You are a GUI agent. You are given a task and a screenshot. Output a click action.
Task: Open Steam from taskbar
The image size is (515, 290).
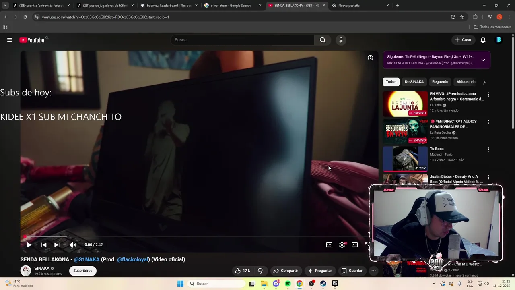[323, 284]
